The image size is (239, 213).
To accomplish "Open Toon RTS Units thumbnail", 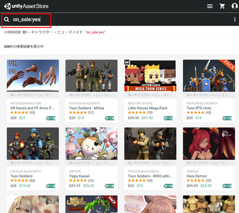I will pos(209,75).
